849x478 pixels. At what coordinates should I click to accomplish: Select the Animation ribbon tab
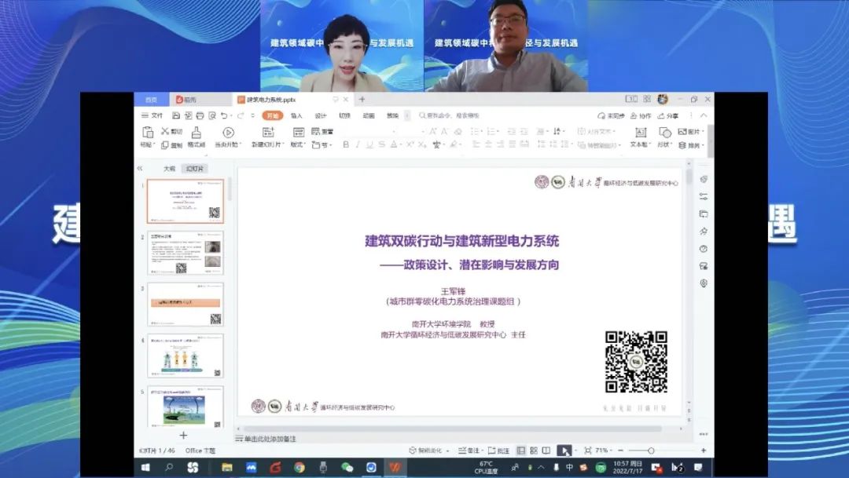pos(369,115)
